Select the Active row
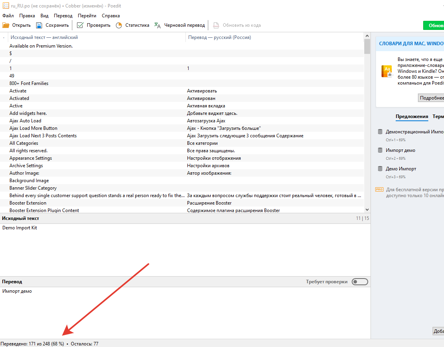Viewport: 444px width, 347px height. coord(182,106)
